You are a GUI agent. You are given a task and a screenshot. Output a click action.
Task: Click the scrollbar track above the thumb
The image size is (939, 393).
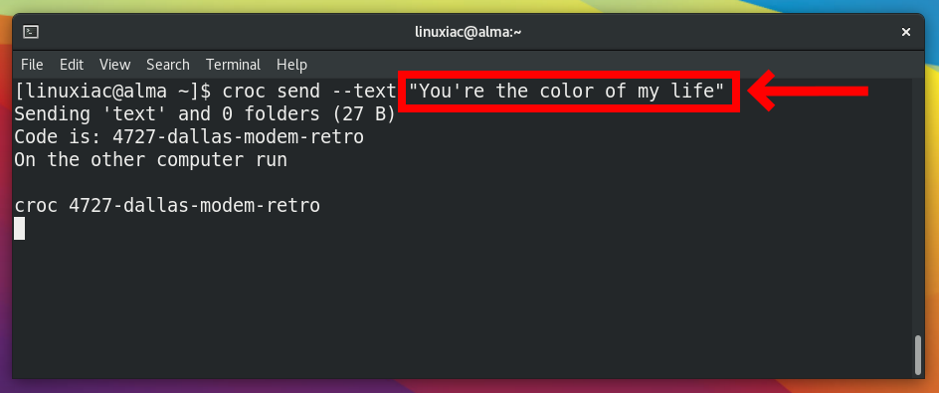pyautogui.click(x=918, y=207)
